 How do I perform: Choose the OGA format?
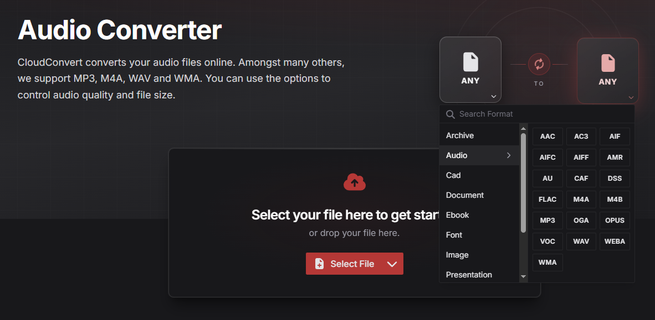(x=581, y=221)
